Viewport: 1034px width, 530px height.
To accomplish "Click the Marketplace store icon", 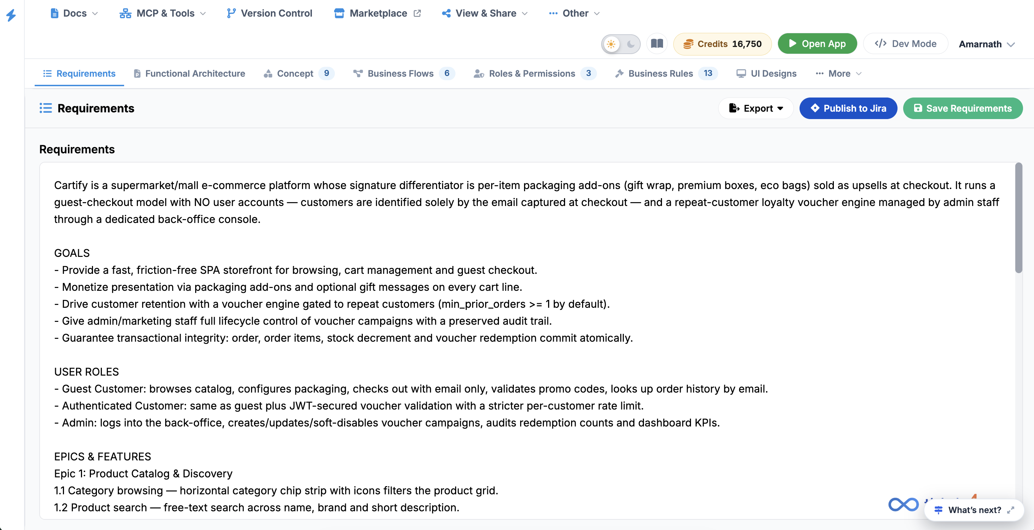I will pyautogui.click(x=339, y=13).
